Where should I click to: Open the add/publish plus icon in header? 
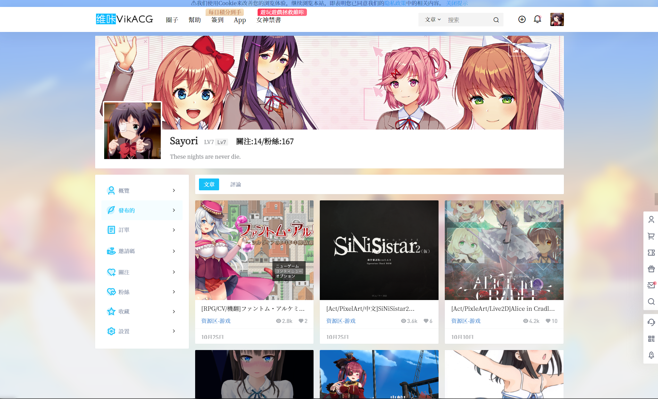point(522,19)
